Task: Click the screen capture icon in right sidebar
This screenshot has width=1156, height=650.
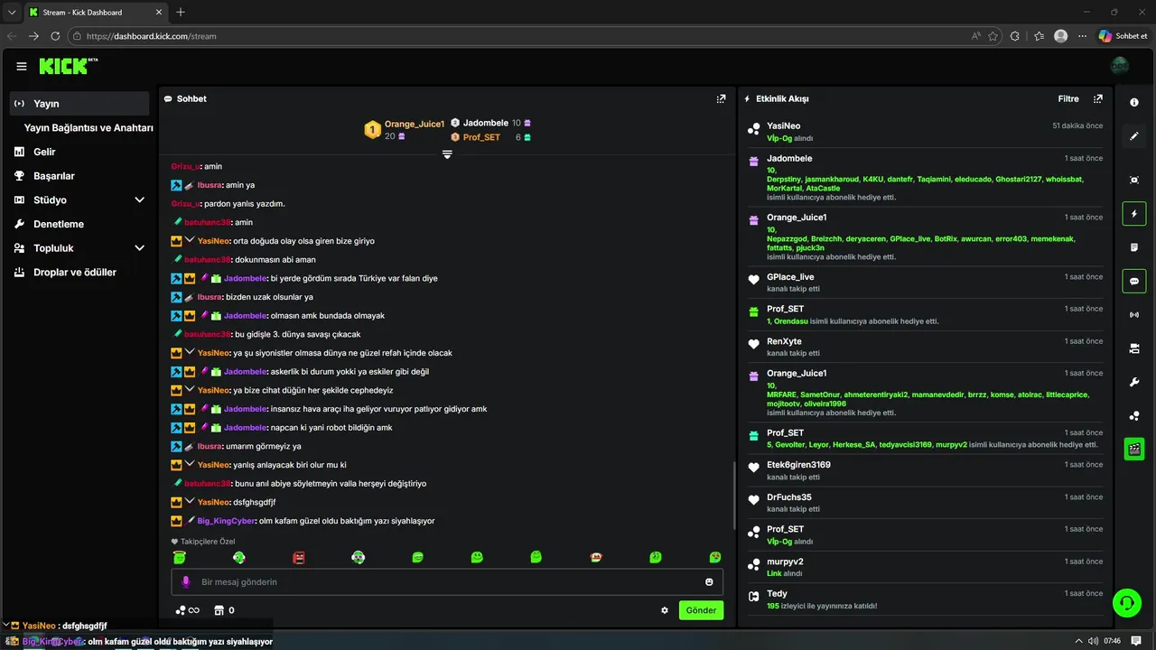Action: [1134, 180]
